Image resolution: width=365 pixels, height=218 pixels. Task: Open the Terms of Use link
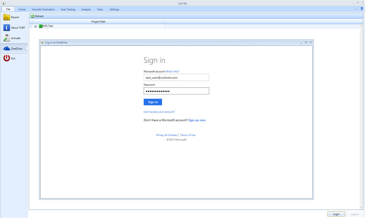(188, 135)
